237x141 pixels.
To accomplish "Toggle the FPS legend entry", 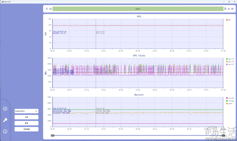I will coord(228,20).
